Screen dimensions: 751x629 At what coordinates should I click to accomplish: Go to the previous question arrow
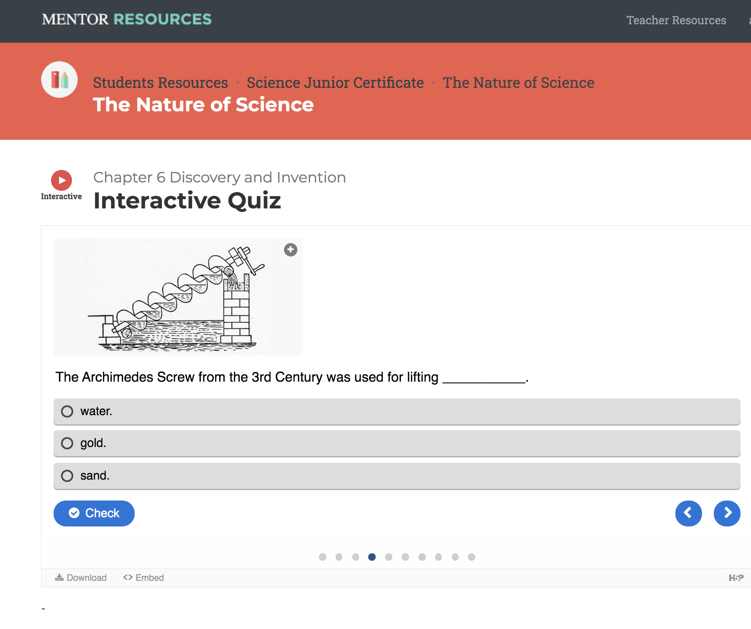point(688,513)
